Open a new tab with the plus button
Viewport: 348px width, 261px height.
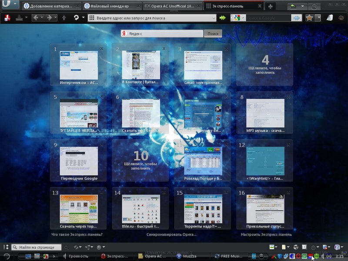coord(270,7)
